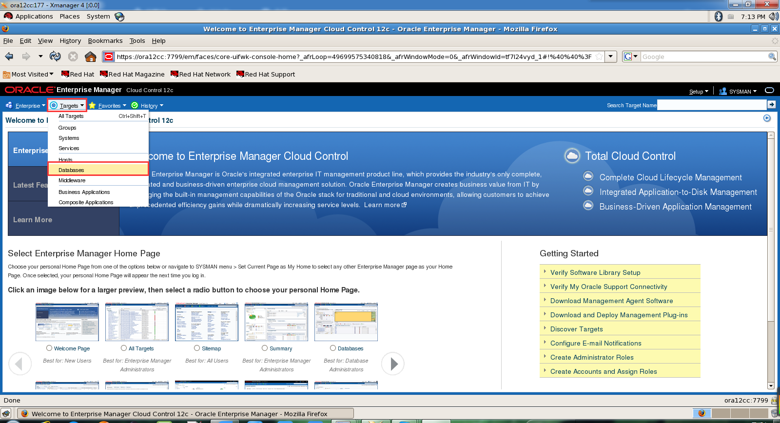Open Download Management Agent Software link

pyautogui.click(x=611, y=301)
